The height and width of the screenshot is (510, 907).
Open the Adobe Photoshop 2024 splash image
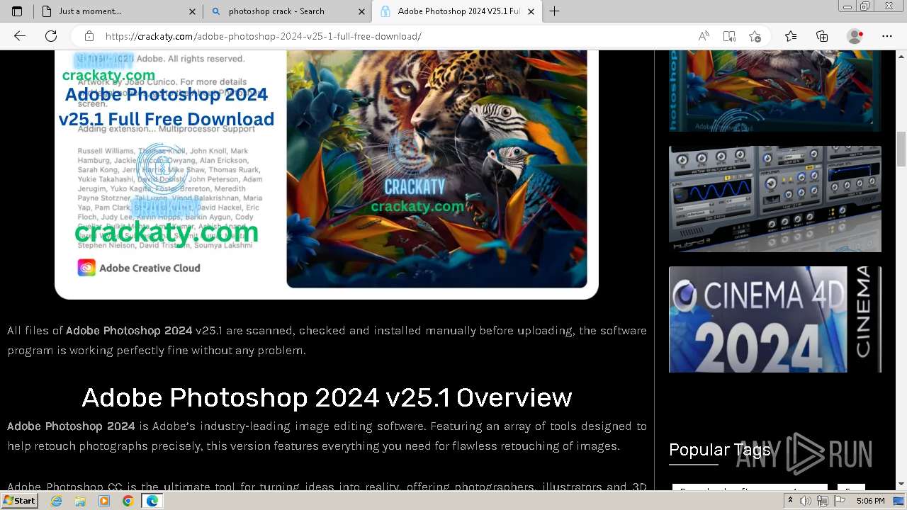[x=327, y=174]
